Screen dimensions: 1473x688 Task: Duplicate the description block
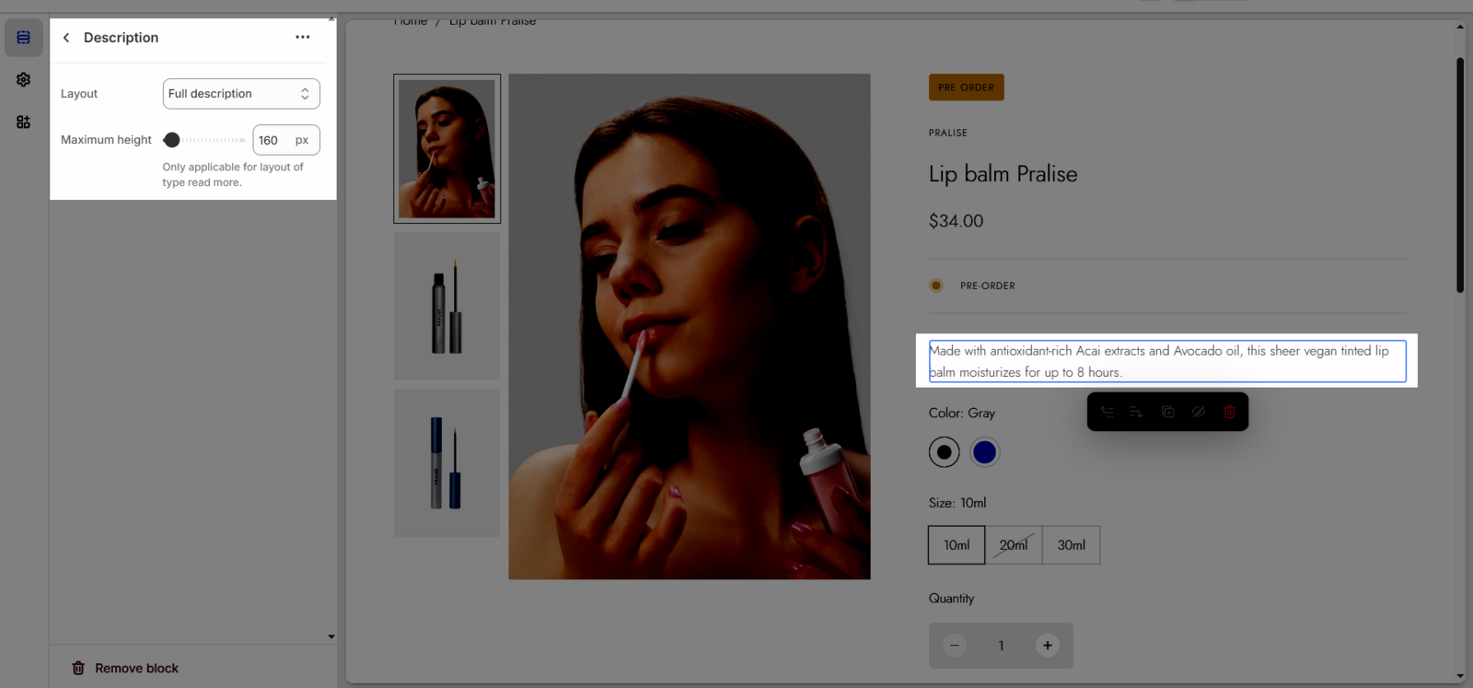tap(1167, 412)
